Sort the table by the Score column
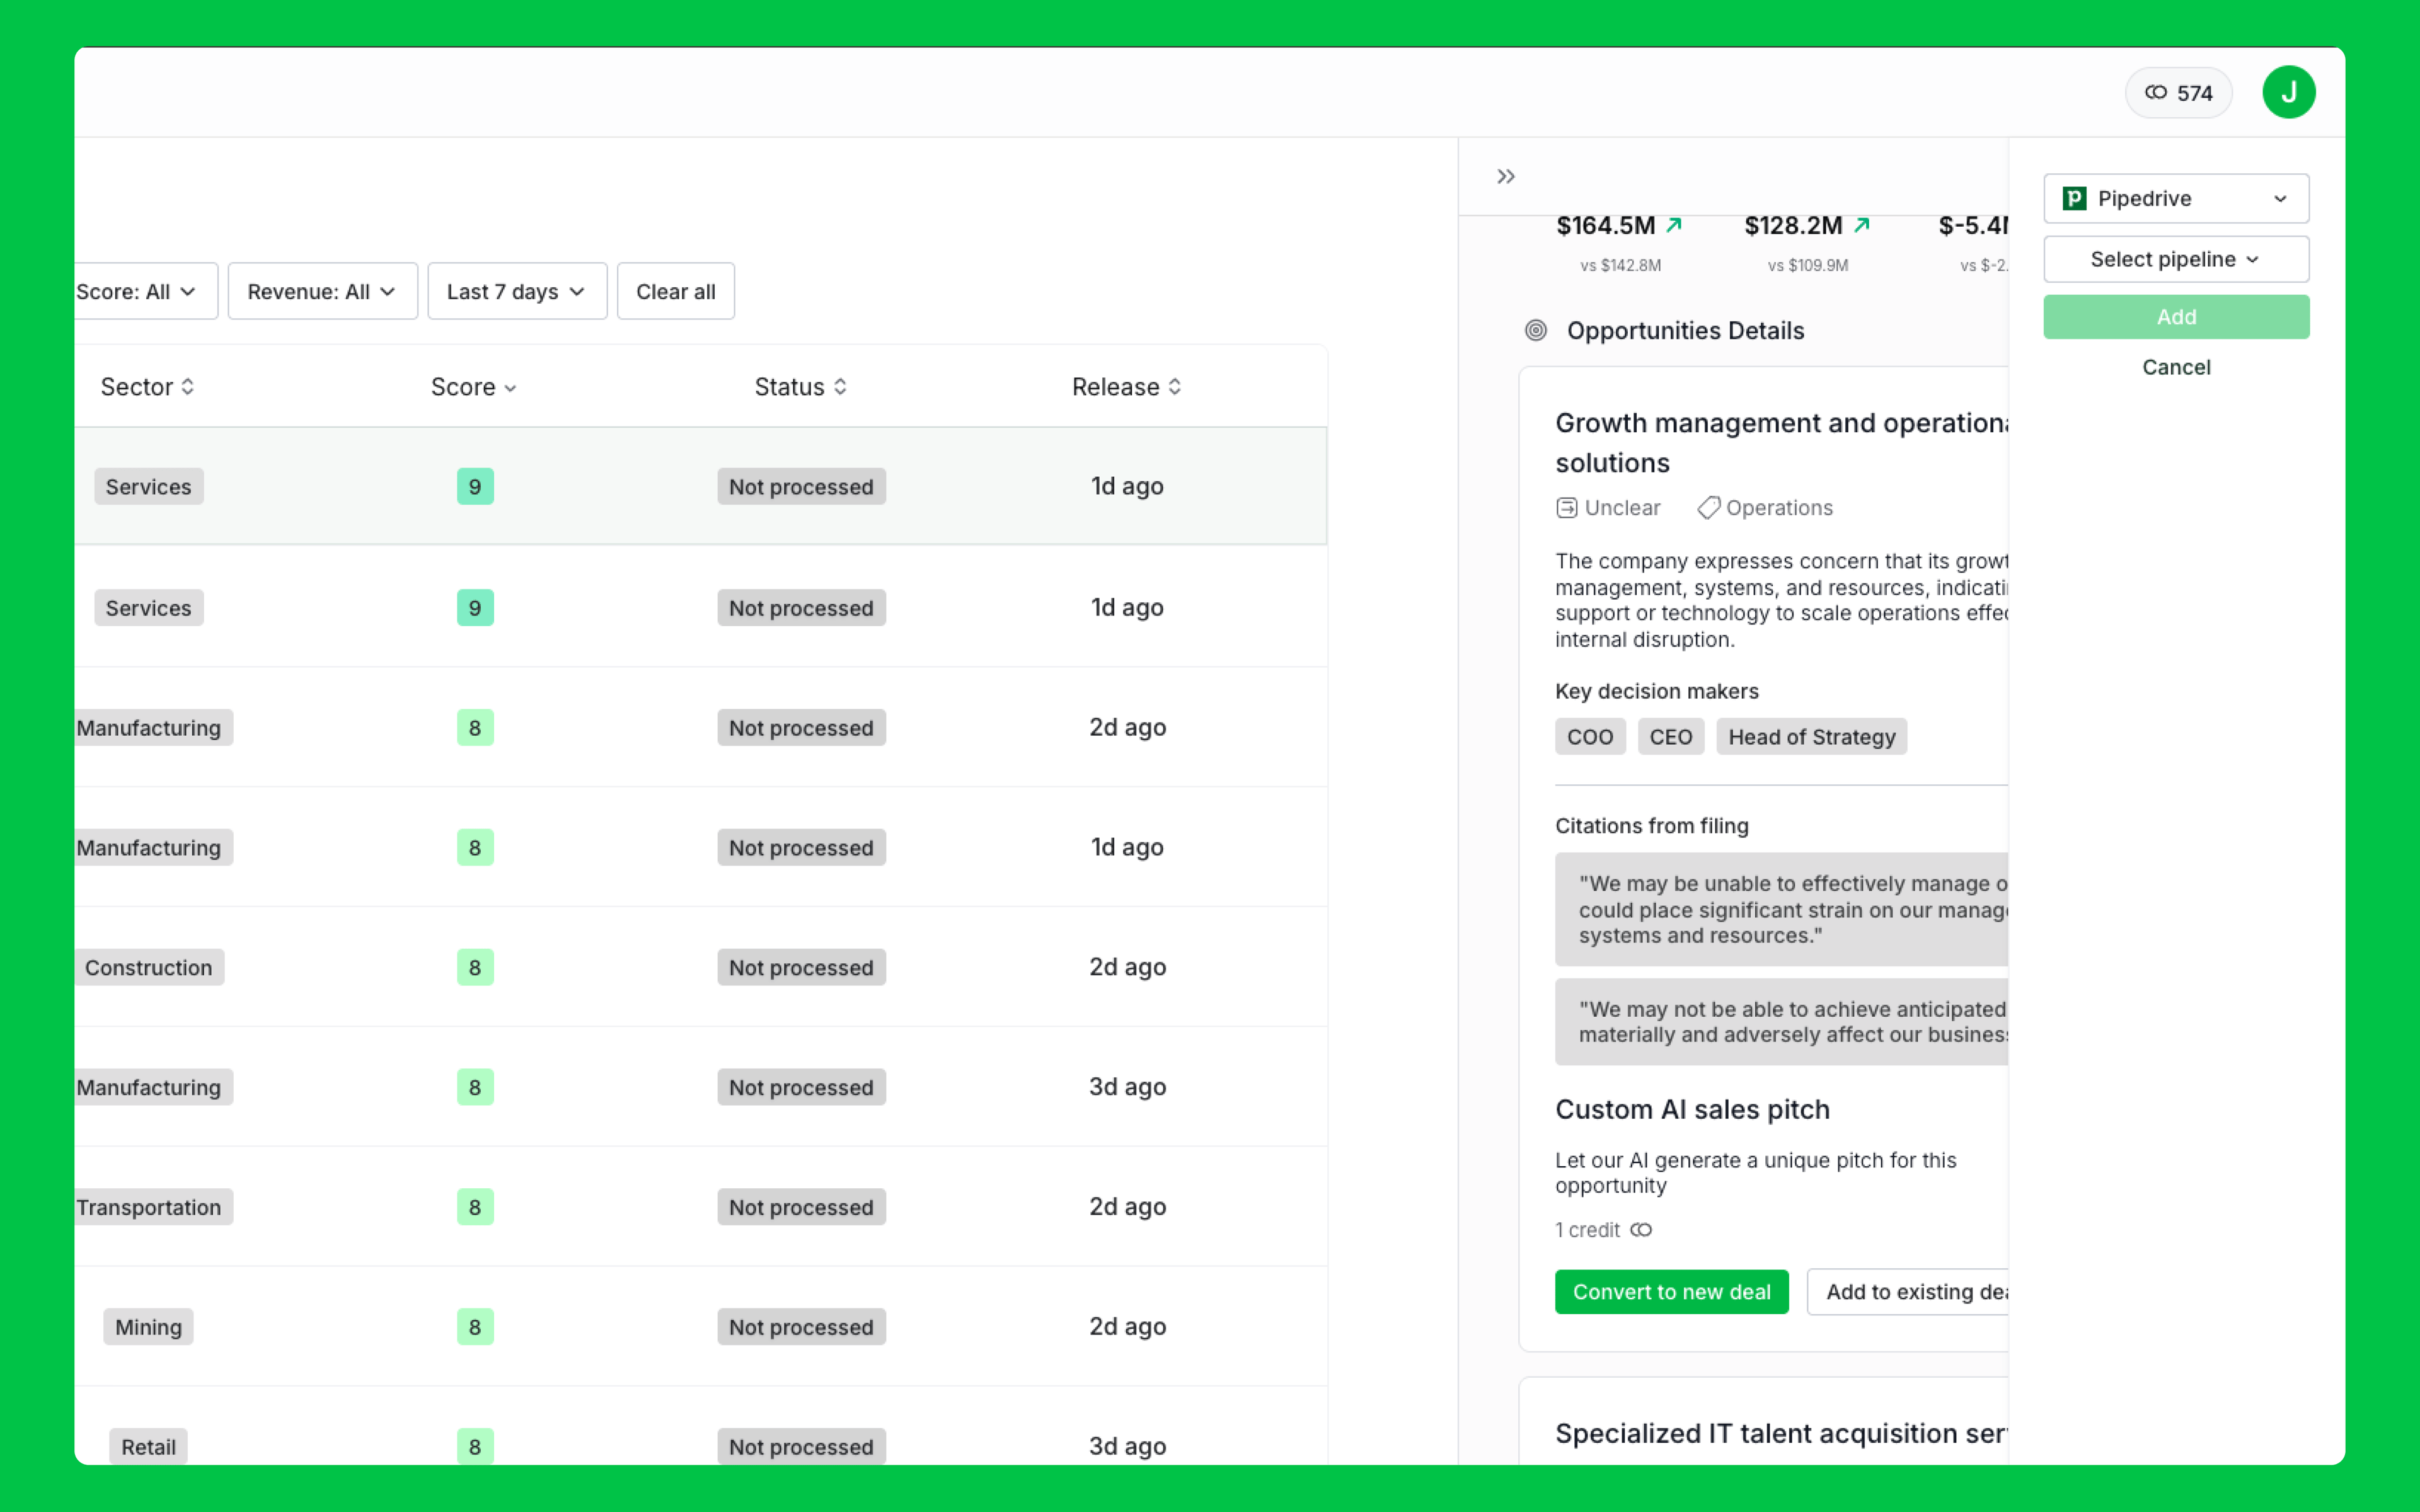 tap(473, 386)
